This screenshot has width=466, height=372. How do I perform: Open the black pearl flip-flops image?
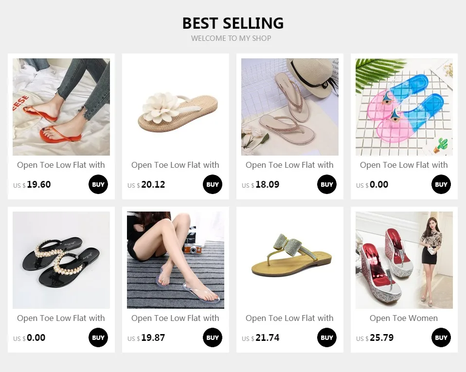click(x=61, y=260)
